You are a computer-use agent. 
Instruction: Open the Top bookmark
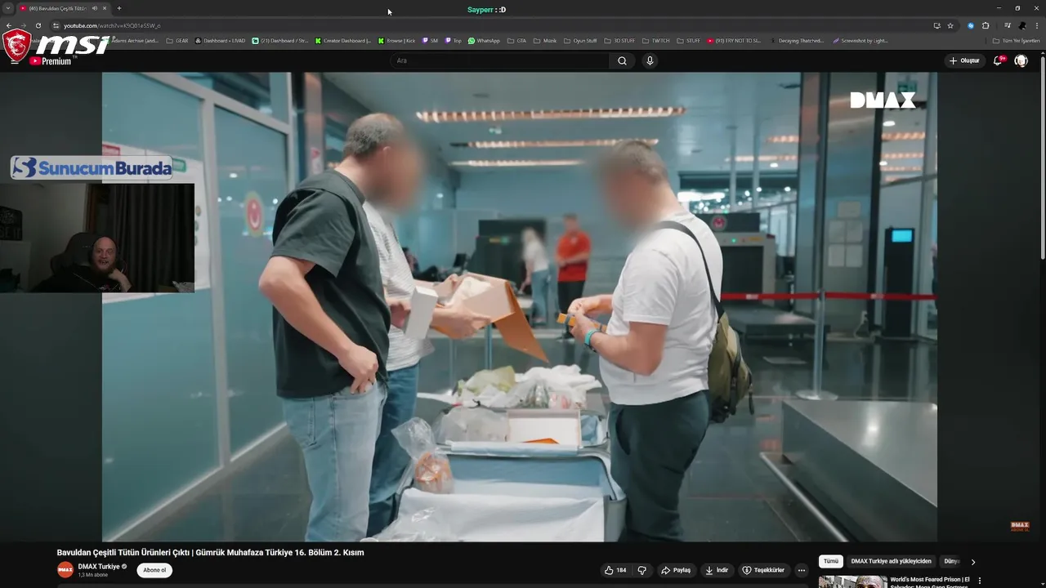(x=453, y=40)
